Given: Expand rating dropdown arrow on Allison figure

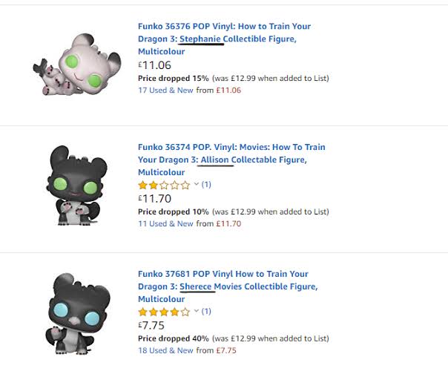Looking at the screenshot, I should coord(197,185).
